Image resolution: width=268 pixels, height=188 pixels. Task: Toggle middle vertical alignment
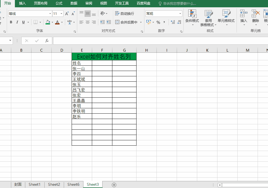88,13
